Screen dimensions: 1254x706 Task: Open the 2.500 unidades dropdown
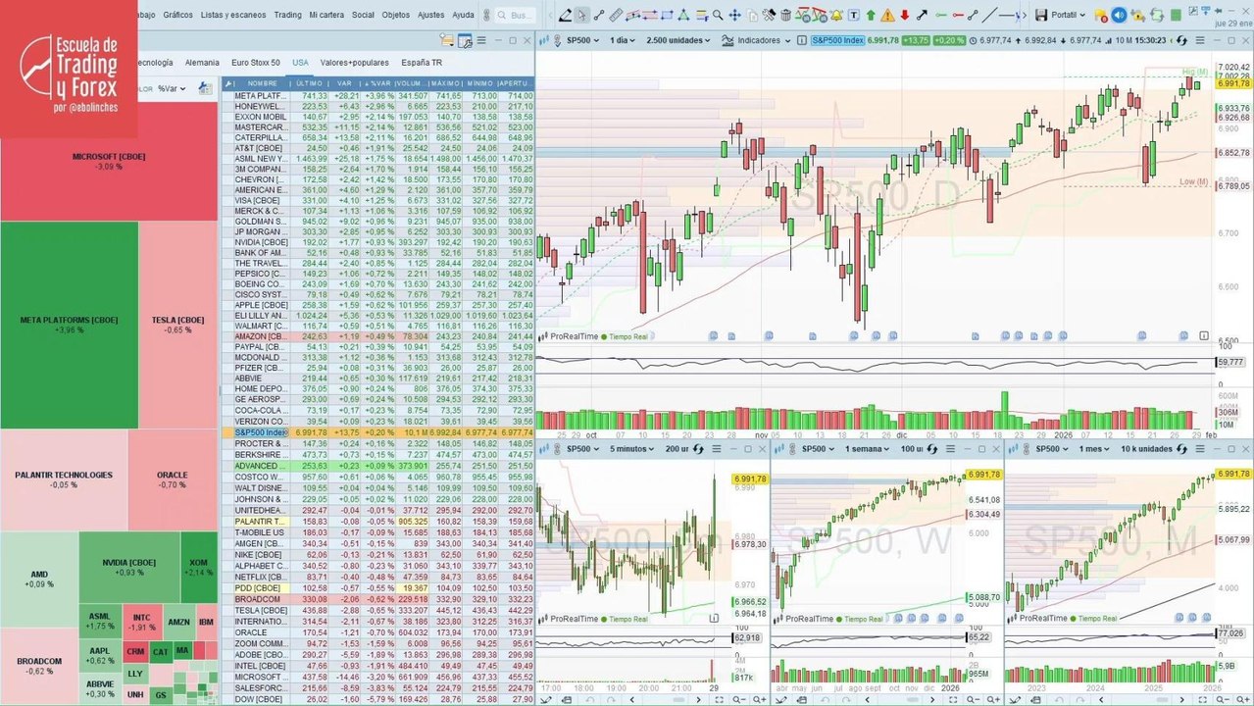[678, 40]
